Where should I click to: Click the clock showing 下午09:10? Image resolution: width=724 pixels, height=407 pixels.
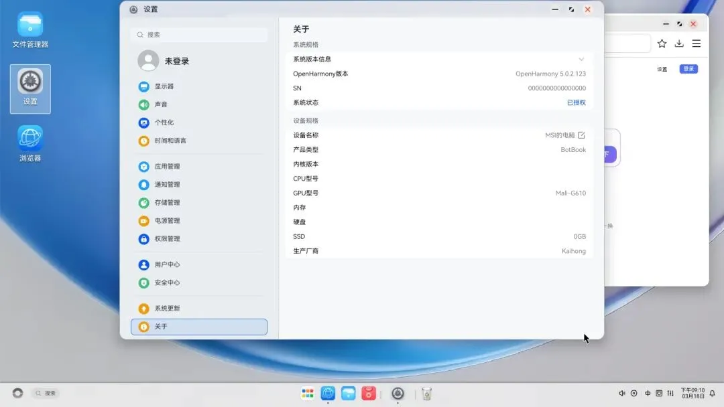692,393
